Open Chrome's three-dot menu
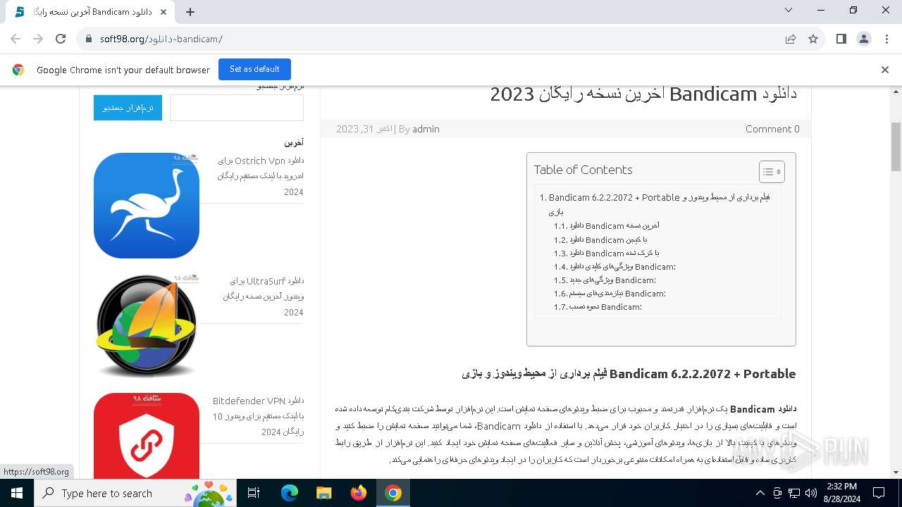The width and height of the screenshot is (902, 507). coord(886,39)
